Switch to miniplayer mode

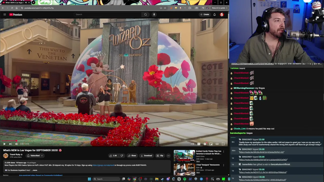coord(211,144)
